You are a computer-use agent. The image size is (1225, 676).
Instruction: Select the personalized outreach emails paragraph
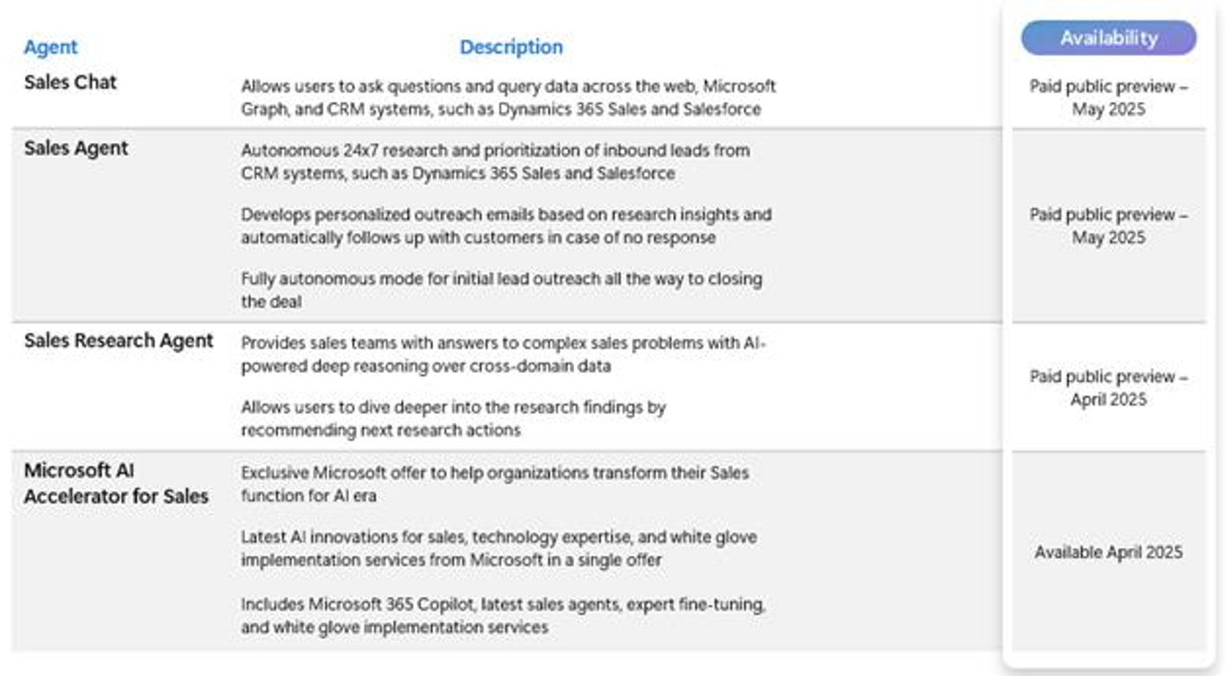(506, 226)
